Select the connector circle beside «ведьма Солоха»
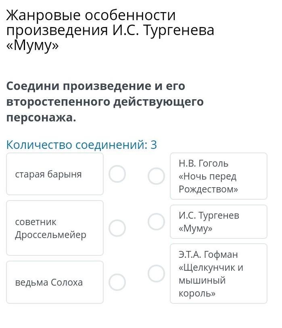This screenshot has width=282, height=328. (117, 282)
